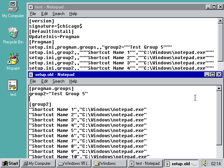This screenshot has height=168, width=224.
Task: Click the volume speaker tray icon
Action: click(205, 163)
